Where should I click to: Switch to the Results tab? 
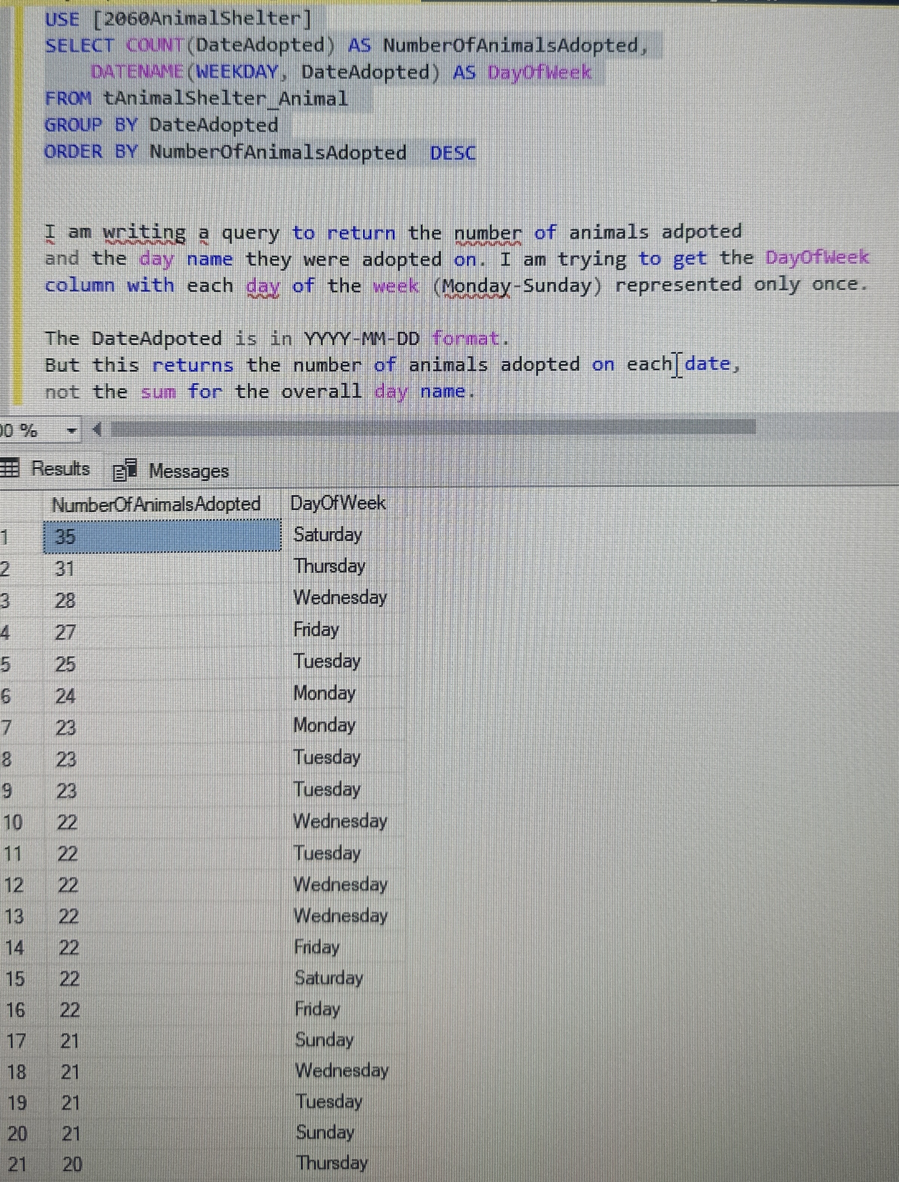[x=60, y=470]
